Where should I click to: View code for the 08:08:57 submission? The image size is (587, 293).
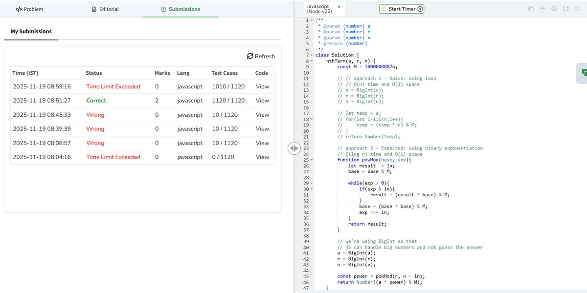(x=262, y=143)
